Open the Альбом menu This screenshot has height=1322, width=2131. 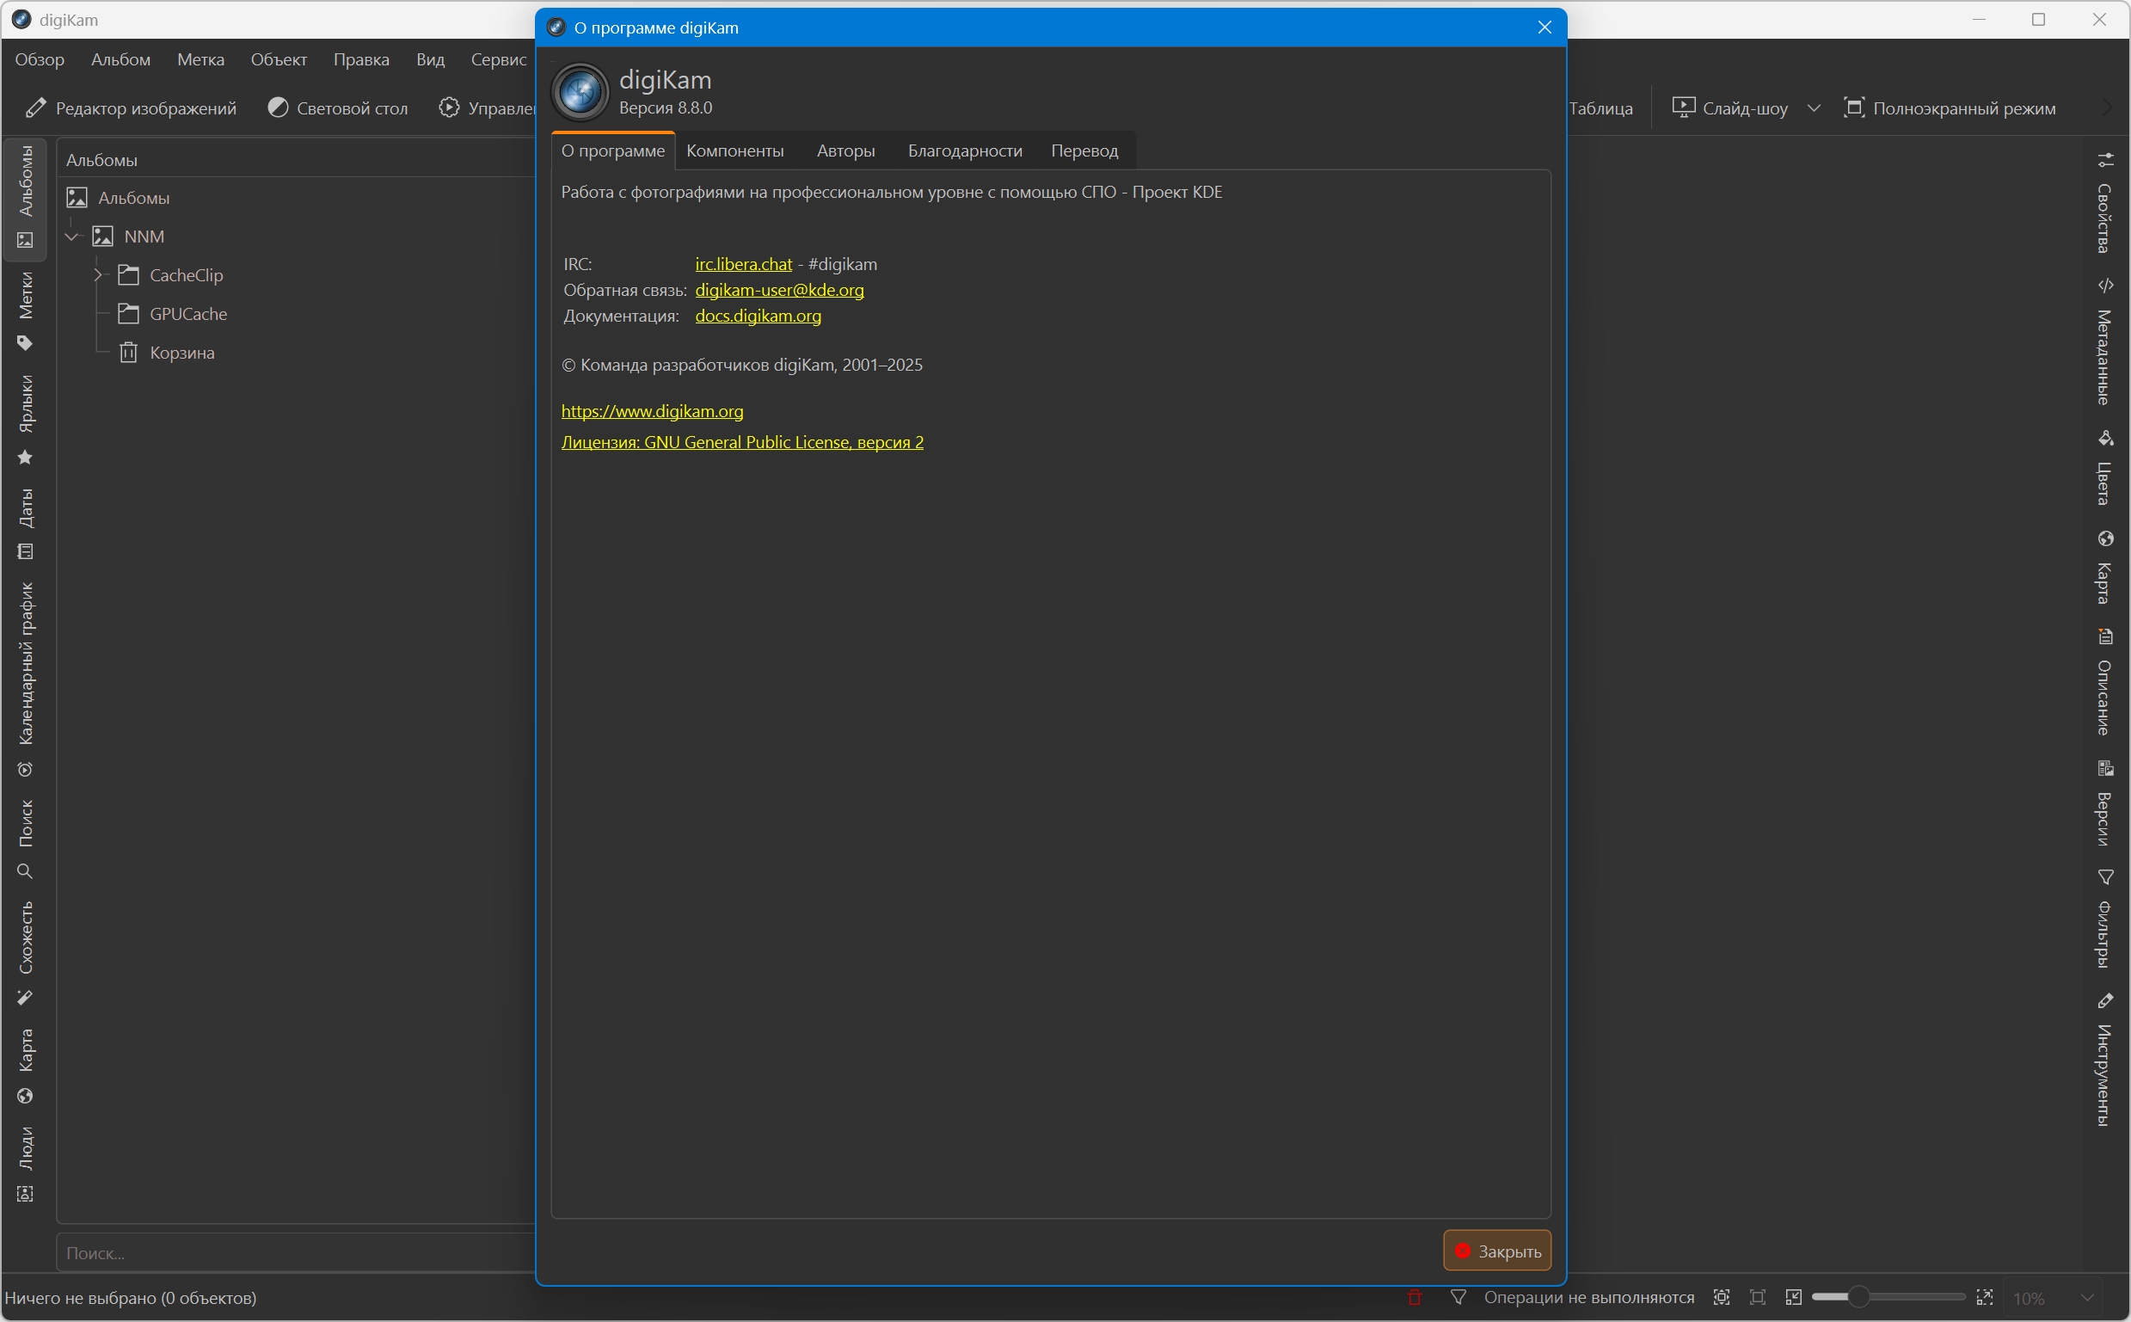(x=120, y=59)
